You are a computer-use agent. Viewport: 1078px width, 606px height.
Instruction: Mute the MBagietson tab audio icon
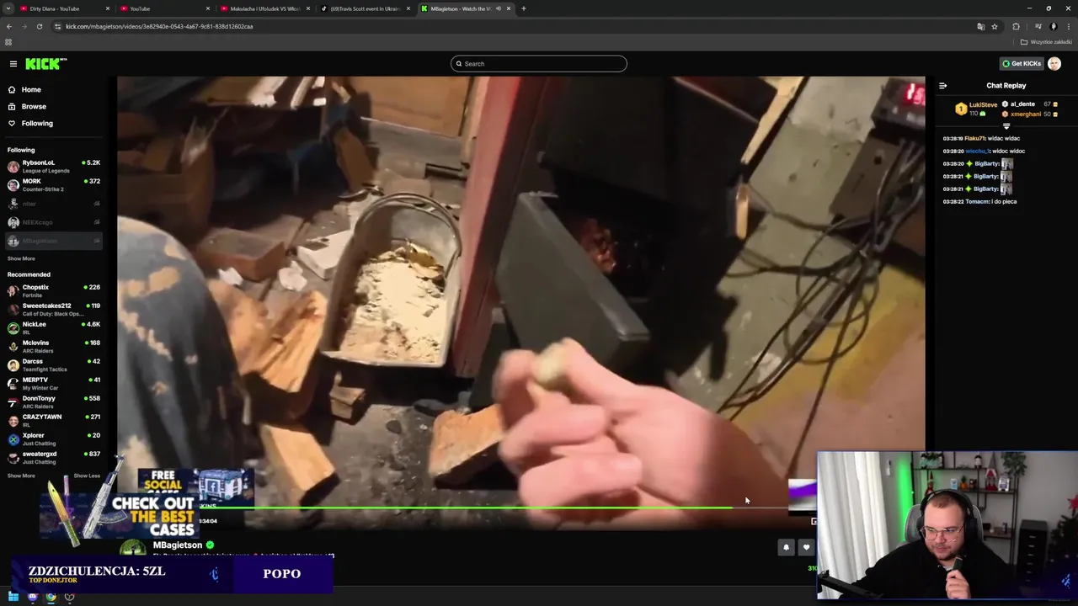[498, 8]
